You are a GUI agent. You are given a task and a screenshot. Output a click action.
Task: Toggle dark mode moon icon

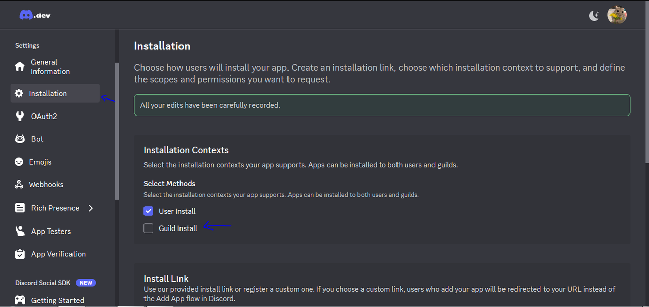coord(594,15)
